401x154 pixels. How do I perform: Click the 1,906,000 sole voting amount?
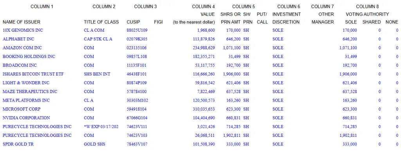click(x=348, y=74)
